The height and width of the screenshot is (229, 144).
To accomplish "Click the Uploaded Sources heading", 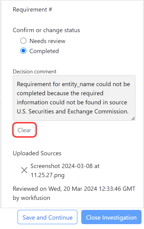I will point(37,153).
